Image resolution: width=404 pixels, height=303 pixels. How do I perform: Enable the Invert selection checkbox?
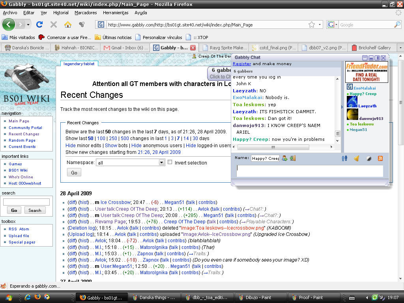point(170,162)
